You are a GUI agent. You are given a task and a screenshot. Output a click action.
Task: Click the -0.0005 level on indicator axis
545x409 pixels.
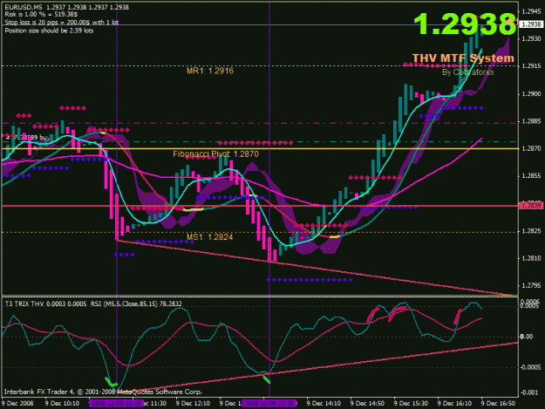pyautogui.click(x=530, y=367)
